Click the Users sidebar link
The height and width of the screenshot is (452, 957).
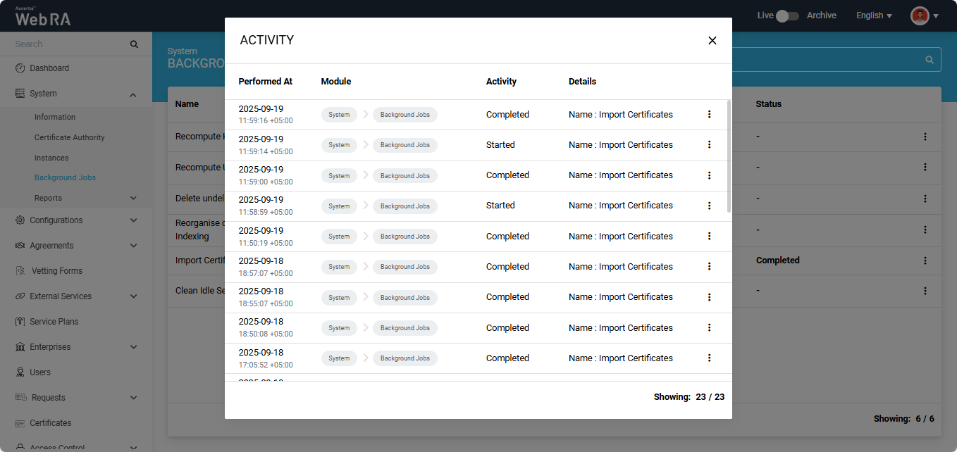point(40,372)
